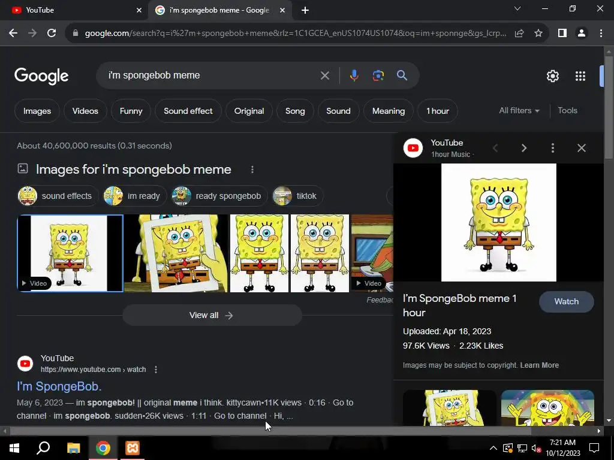Screen dimensions: 614x460
Task: Open network icon in system tray
Action: coord(522,448)
